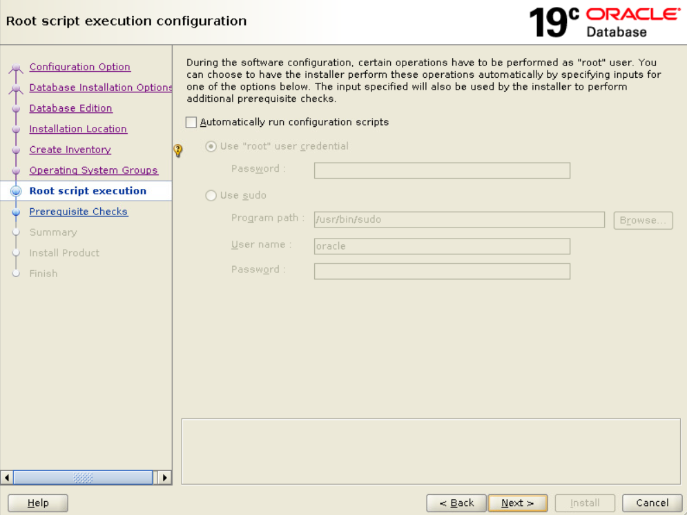
Task: Click the sidebar scroll right arrow
Action: [164, 477]
